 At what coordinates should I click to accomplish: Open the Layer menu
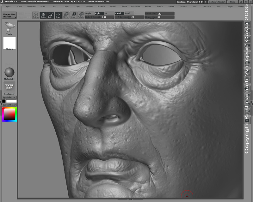point(66,6)
